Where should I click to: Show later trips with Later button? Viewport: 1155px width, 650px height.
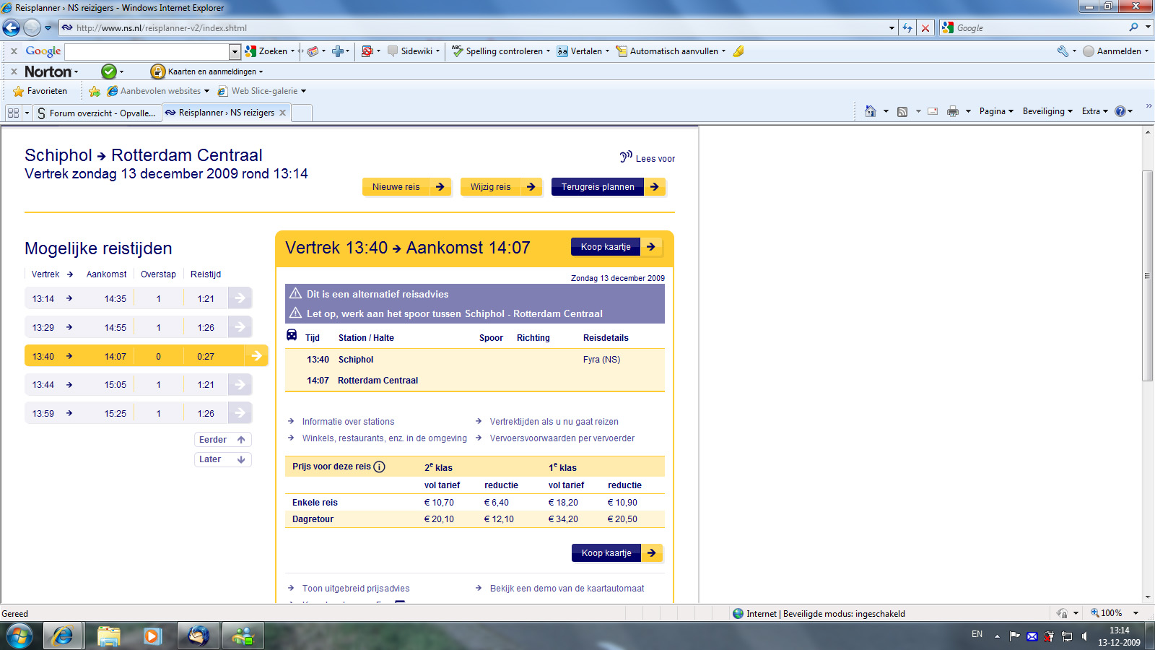223,459
